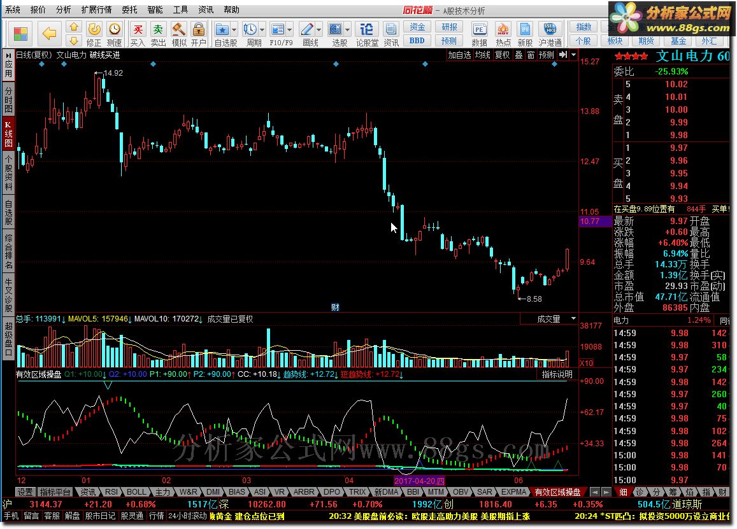Select the BOLL indicator tab
This screenshot has height=529, width=737.
[136, 492]
